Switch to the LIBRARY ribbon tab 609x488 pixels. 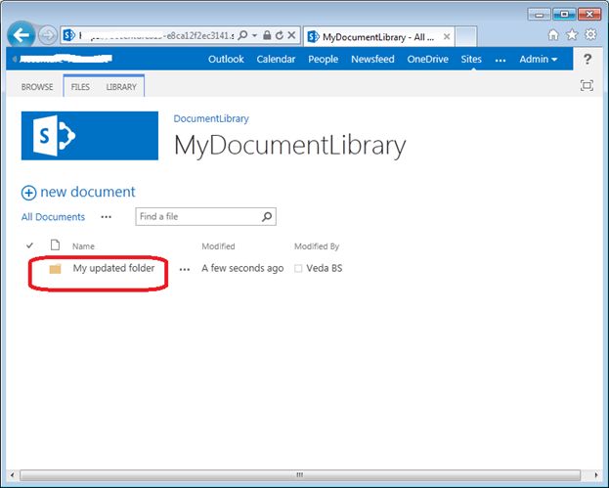point(121,87)
